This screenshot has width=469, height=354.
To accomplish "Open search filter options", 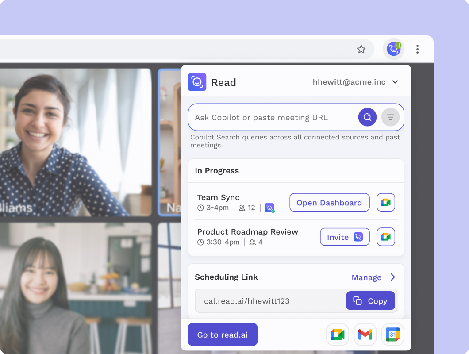I will pyautogui.click(x=390, y=117).
